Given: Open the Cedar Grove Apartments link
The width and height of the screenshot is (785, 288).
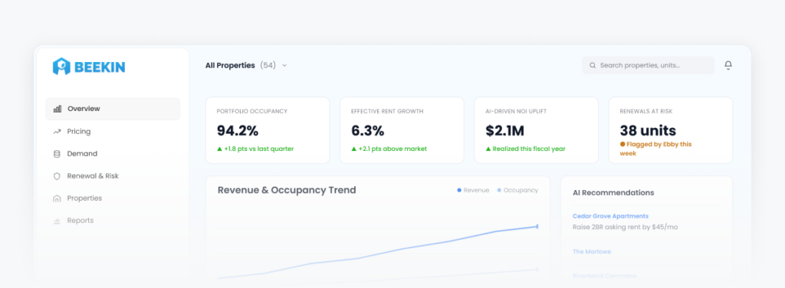Looking at the screenshot, I should (610, 216).
